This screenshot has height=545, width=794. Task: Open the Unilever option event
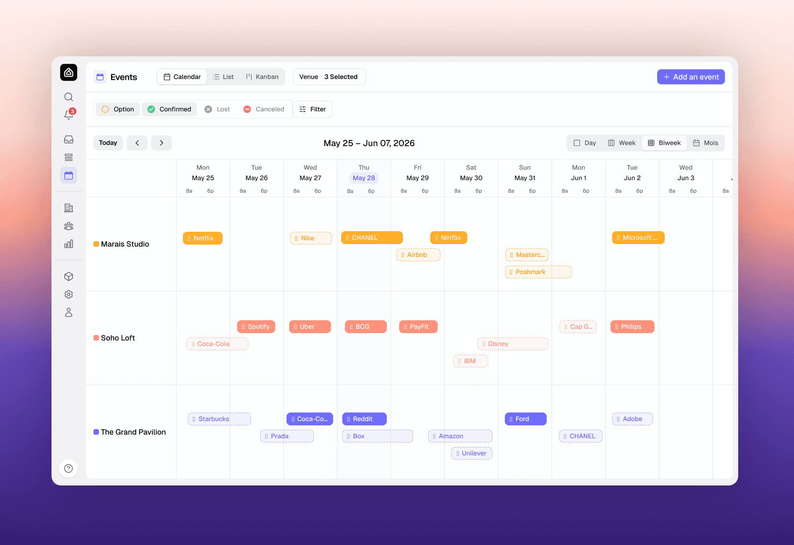472,453
